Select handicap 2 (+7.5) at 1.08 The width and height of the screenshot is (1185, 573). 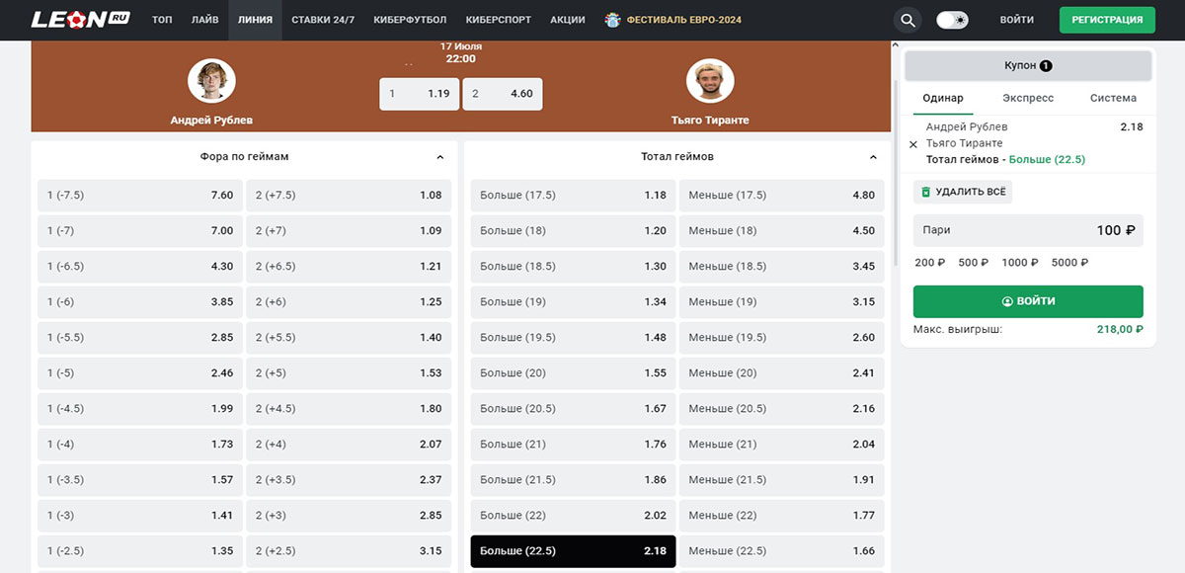(x=349, y=196)
